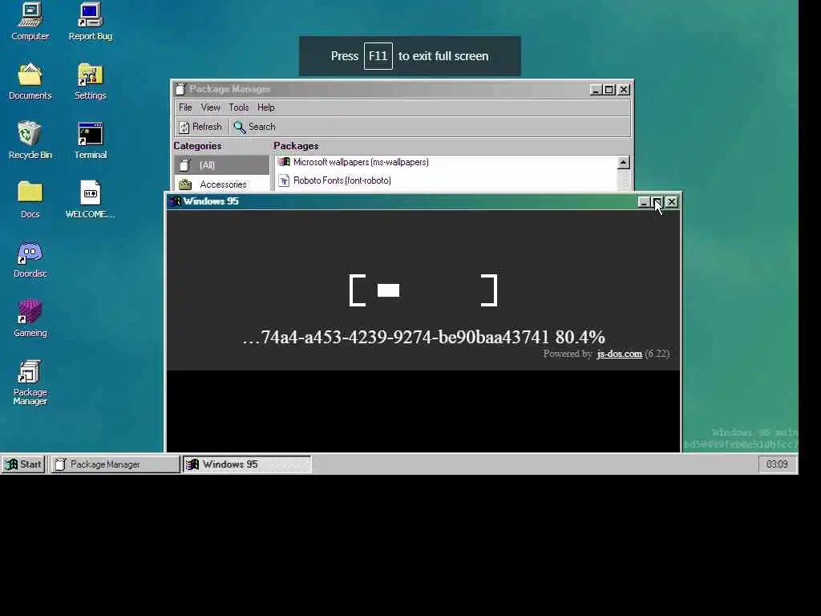Launch the Doordisc shortcut

click(30, 259)
